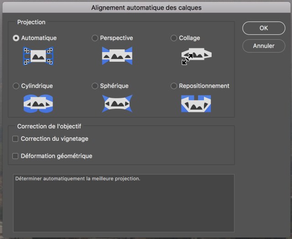Enable the Correction du vignetage checkbox
This screenshot has width=292, height=239.
[16, 139]
